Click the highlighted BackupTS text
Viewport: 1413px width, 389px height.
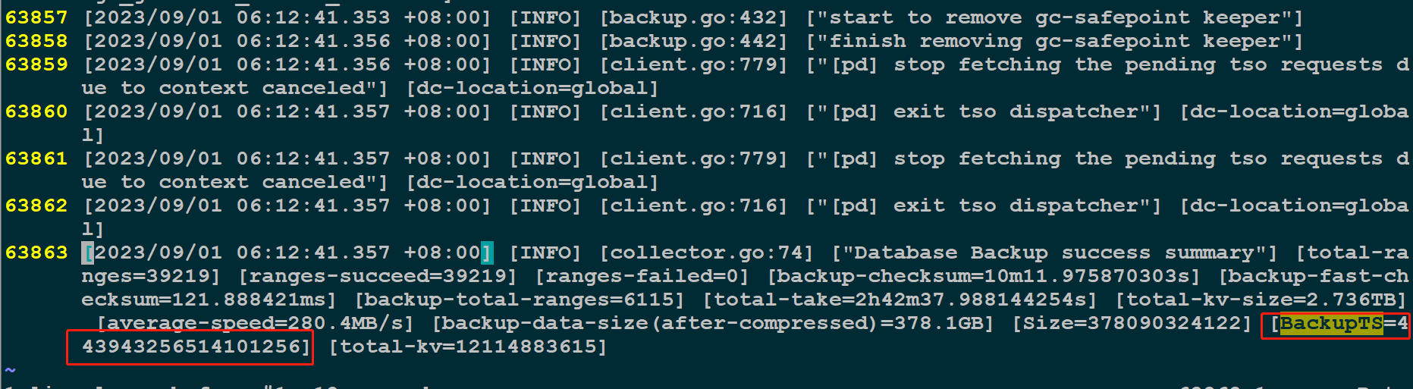pyautogui.click(x=1331, y=324)
